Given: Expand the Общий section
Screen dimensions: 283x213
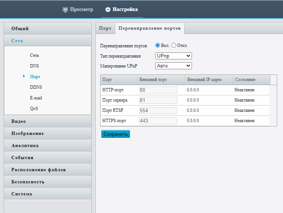Looking at the screenshot, I should (48, 29).
